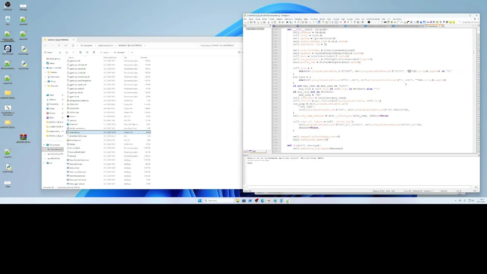
Task: Open File Explorer from the taskbar
Action: 237,201
